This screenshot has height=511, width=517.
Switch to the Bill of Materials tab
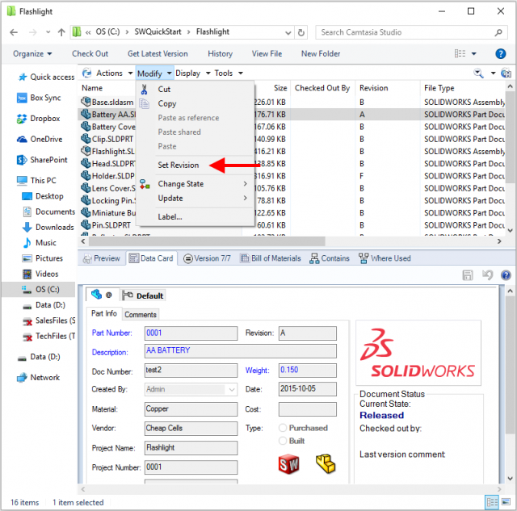tap(271, 258)
